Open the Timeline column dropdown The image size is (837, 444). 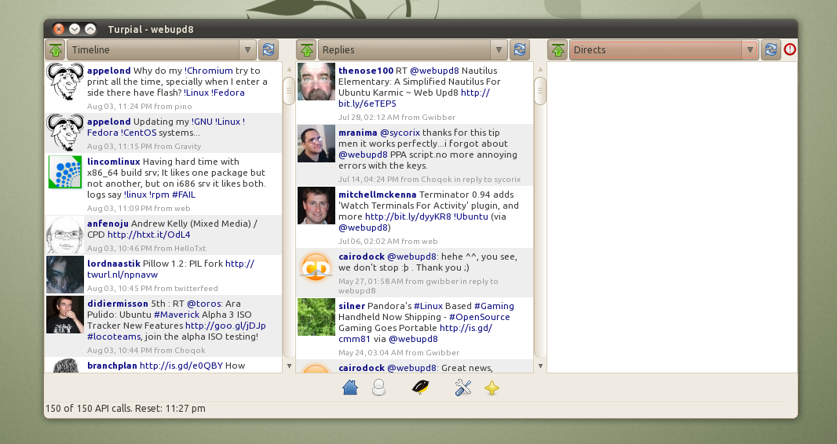tap(162, 49)
